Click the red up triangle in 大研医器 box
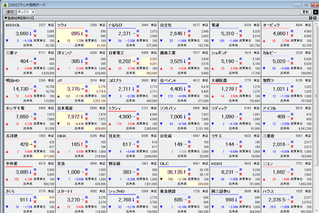This screenshot has width=319, height=213. pyautogui.click(x=212, y=96)
